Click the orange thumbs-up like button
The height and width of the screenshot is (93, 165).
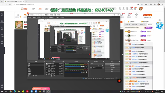119,81
